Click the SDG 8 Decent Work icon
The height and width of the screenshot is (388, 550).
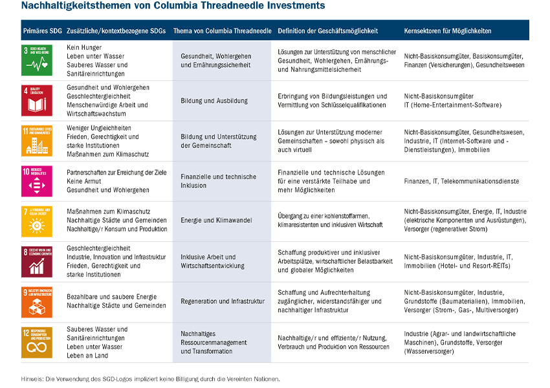37,262
